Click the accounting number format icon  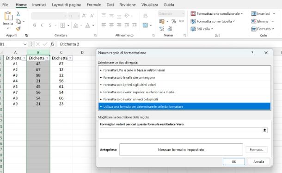click(162, 21)
